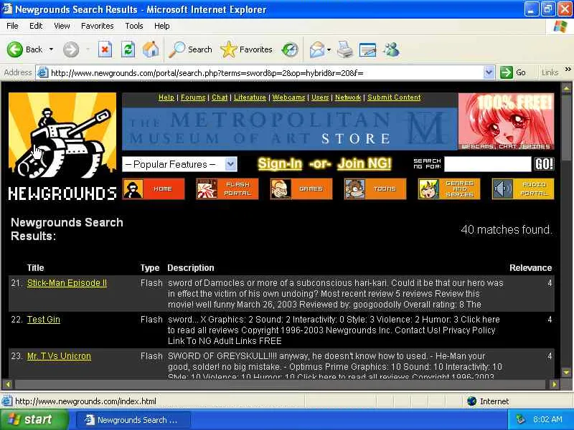Viewport: 574px width, 430px height.
Task: Click the Mail envelope icon
Action: (x=317, y=49)
